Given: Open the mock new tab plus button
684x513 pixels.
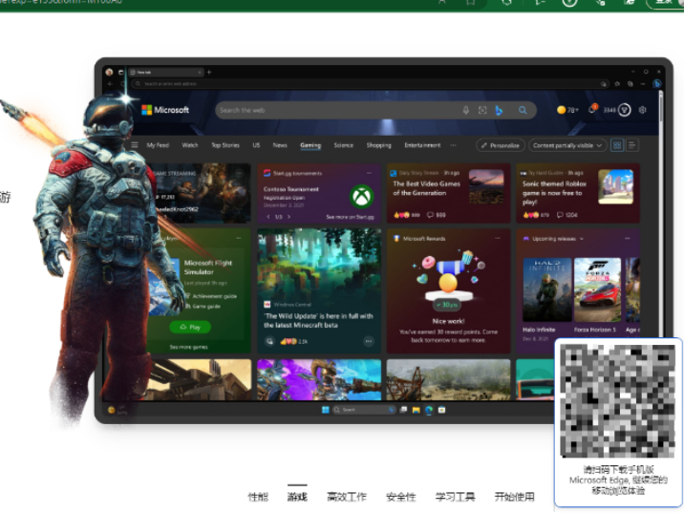Looking at the screenshot, I should click(209, 72).
